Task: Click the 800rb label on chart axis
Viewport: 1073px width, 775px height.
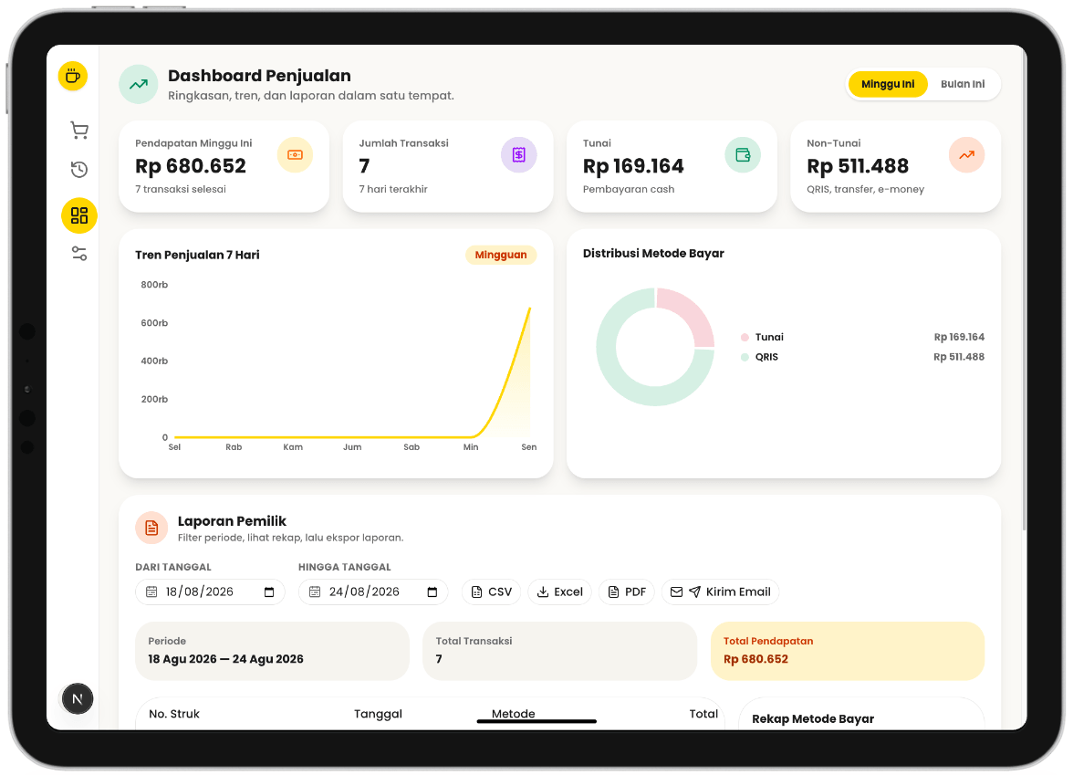Action: click(x=154, y=285)
